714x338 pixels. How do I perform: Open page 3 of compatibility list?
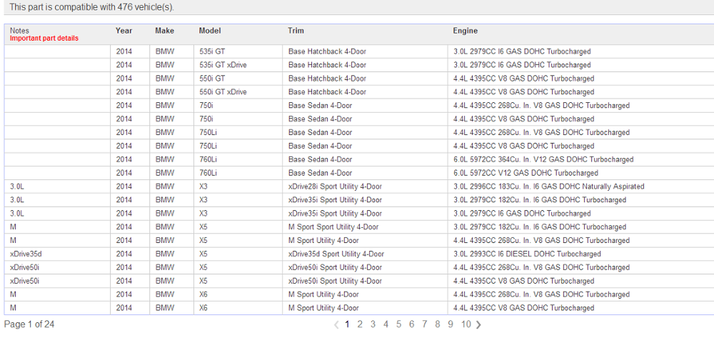click(373, 324)
